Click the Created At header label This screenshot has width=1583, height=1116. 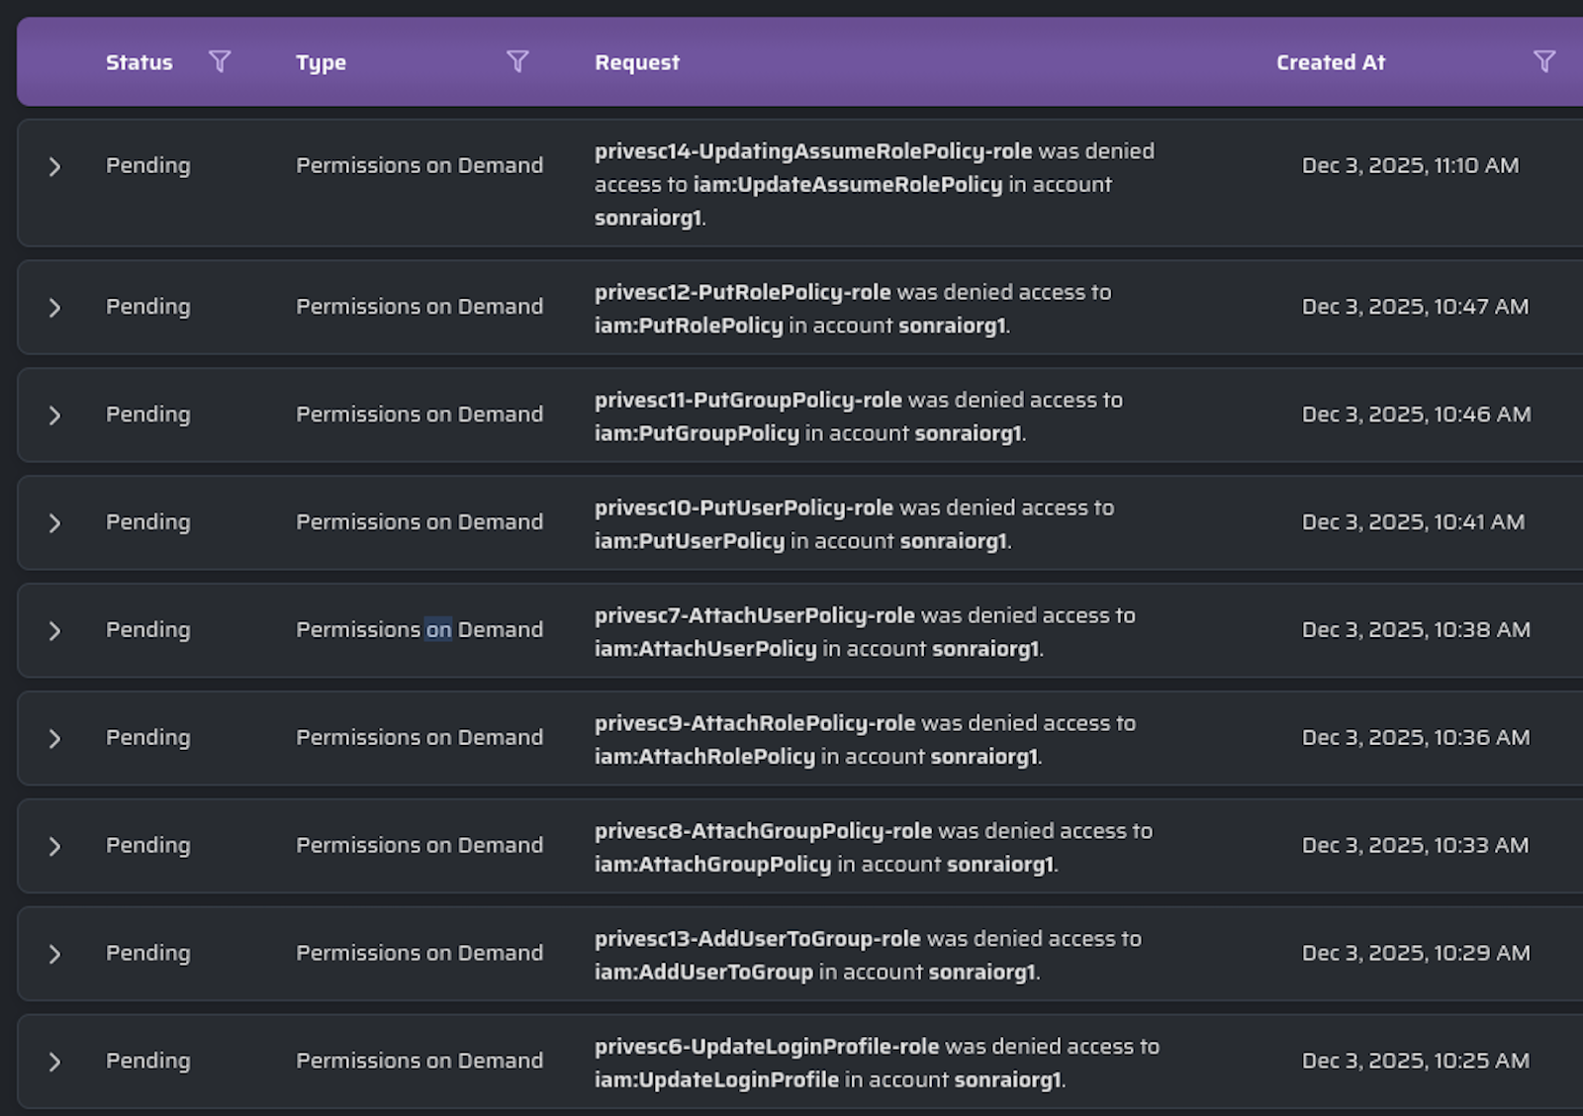(x=1331, y=62)
